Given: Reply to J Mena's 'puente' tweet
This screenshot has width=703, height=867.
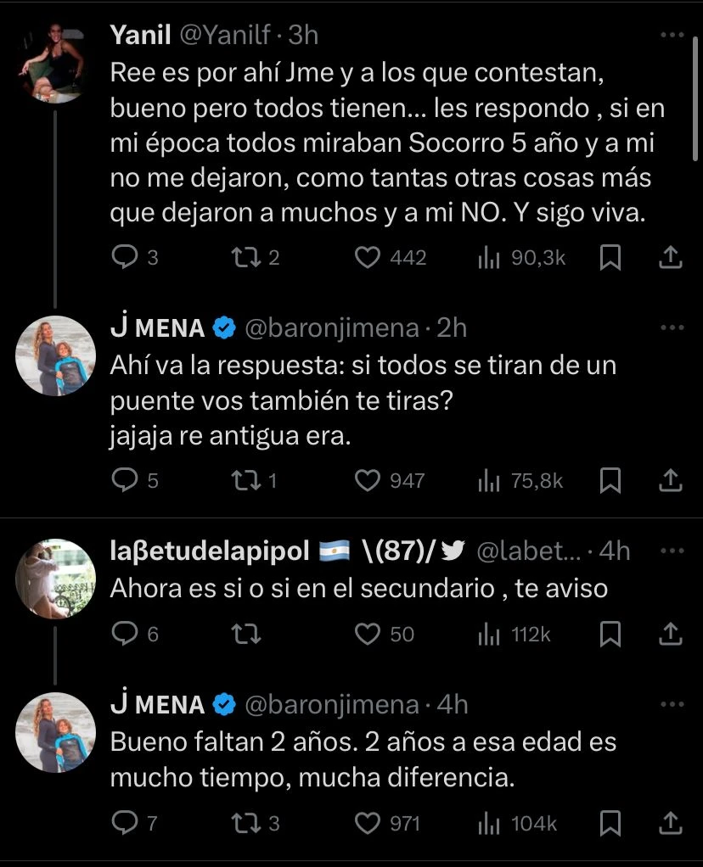Looking at the screenshot, I should point(124,481).
